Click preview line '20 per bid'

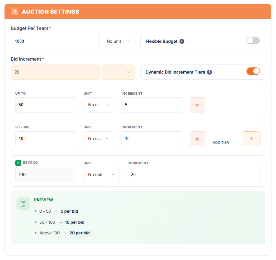[80, 233]
